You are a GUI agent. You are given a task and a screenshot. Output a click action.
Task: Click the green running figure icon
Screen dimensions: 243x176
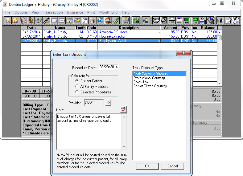[x=116, y=20]
